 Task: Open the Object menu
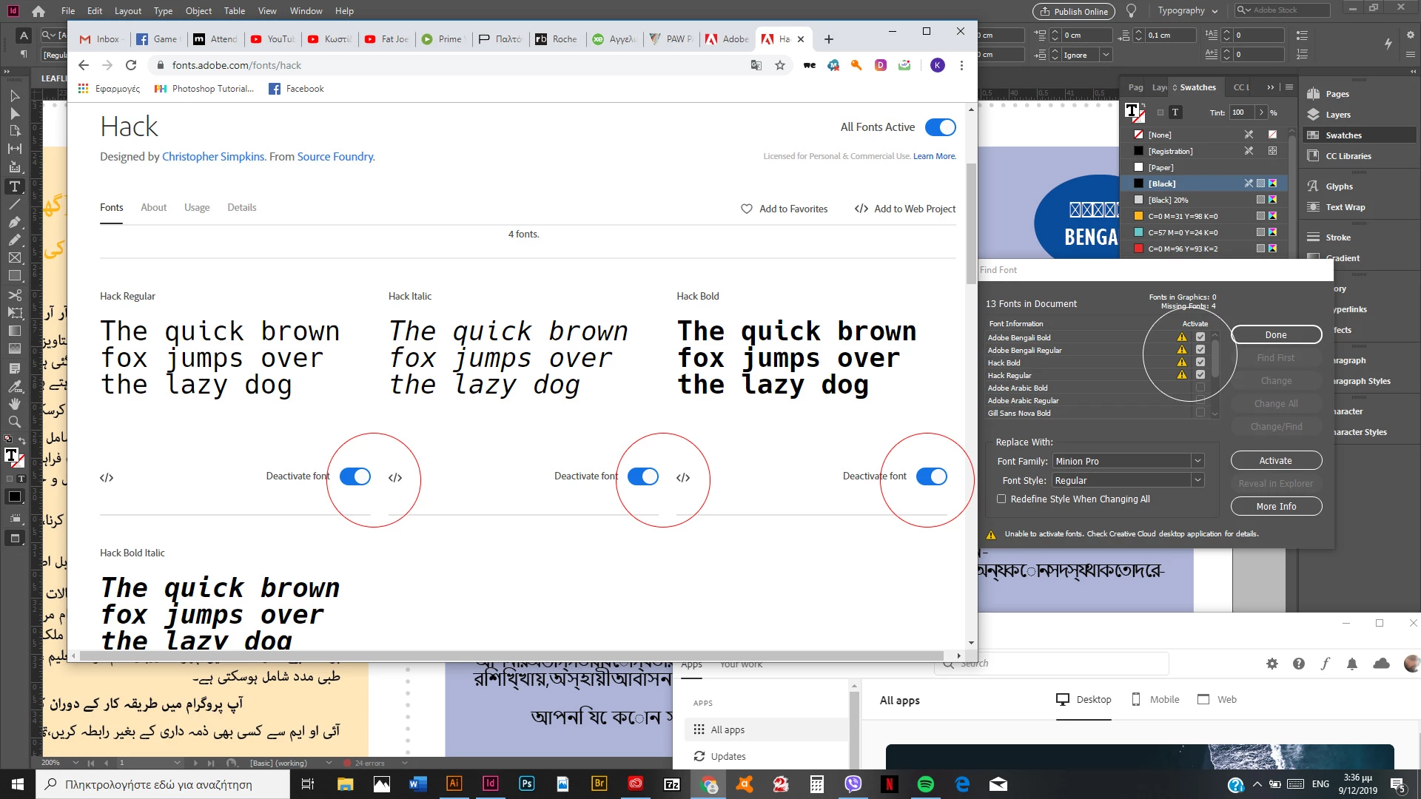coord(198,11)
